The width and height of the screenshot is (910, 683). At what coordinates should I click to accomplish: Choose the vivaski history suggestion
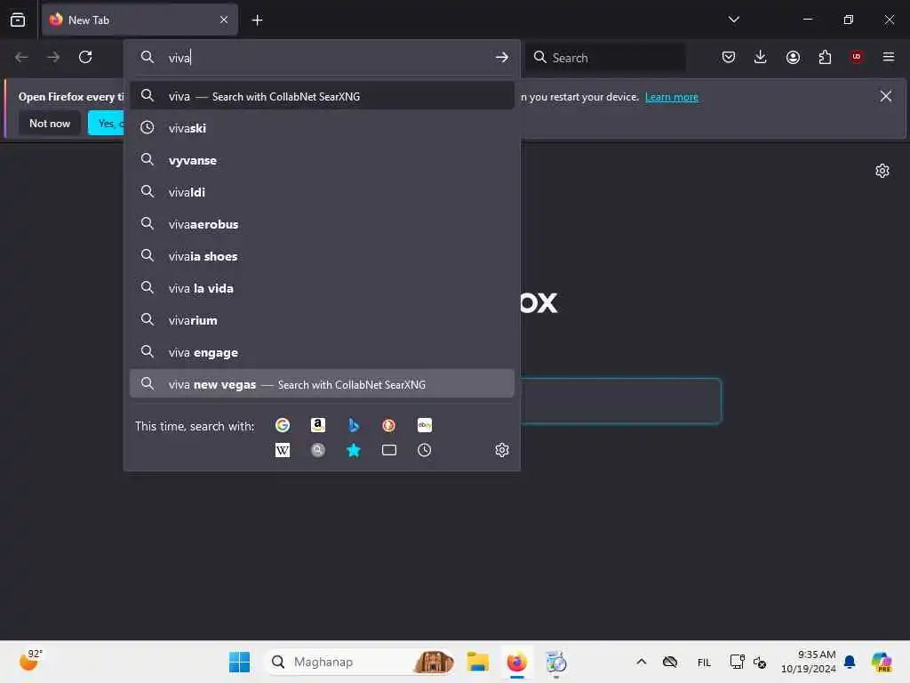click(322, 128)
